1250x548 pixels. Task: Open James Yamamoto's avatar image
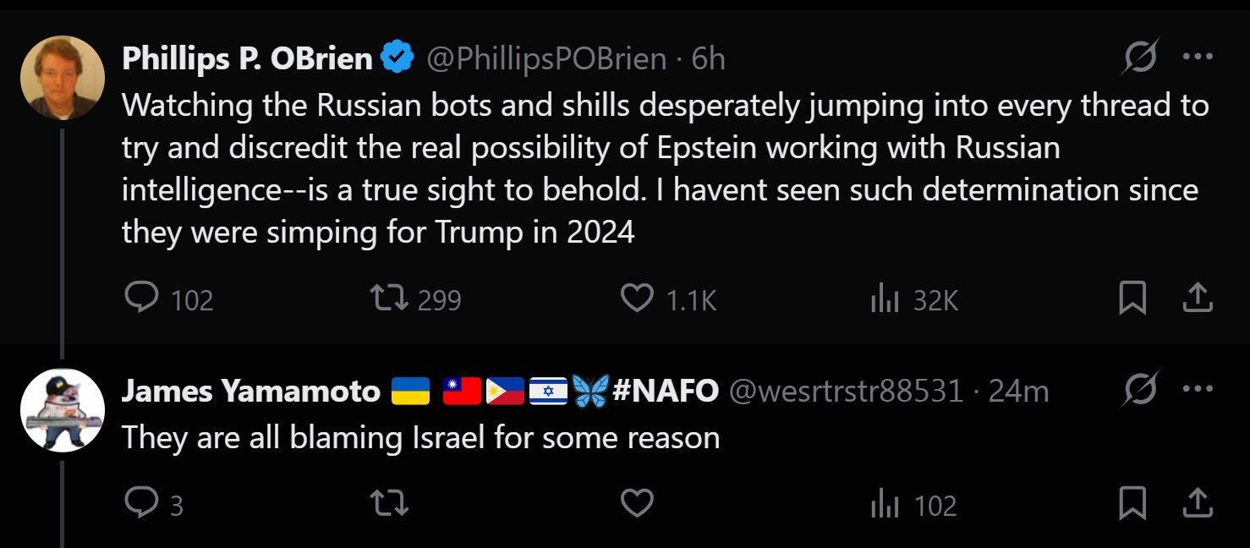pyautogui.click(x=63, y=410)
